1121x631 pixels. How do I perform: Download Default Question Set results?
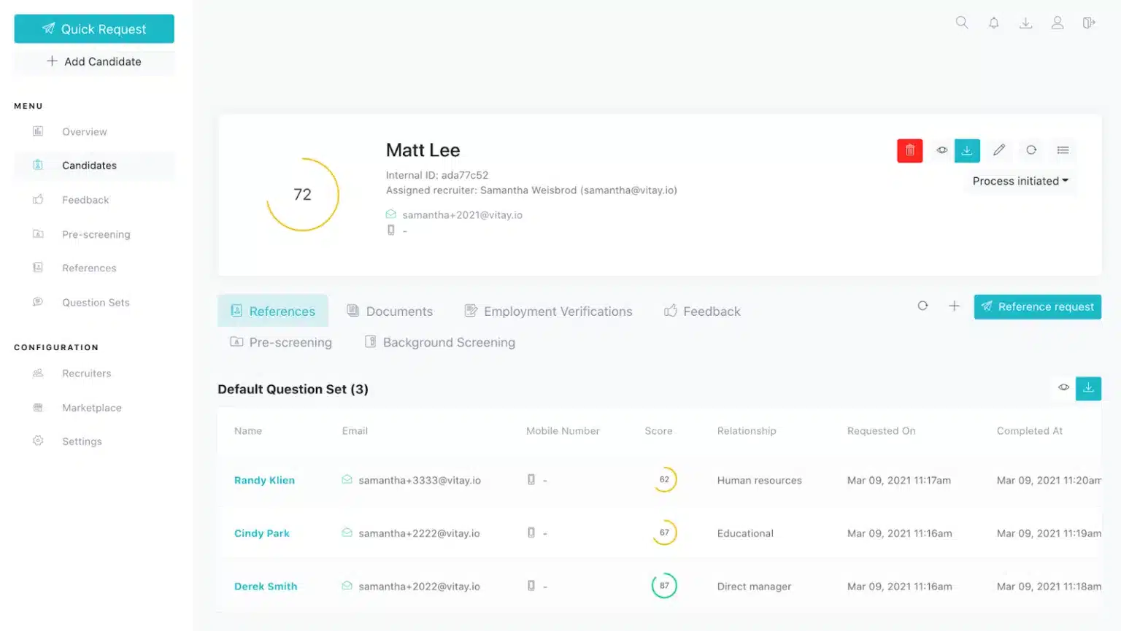pyautogui.click(x=1088, y=388)
